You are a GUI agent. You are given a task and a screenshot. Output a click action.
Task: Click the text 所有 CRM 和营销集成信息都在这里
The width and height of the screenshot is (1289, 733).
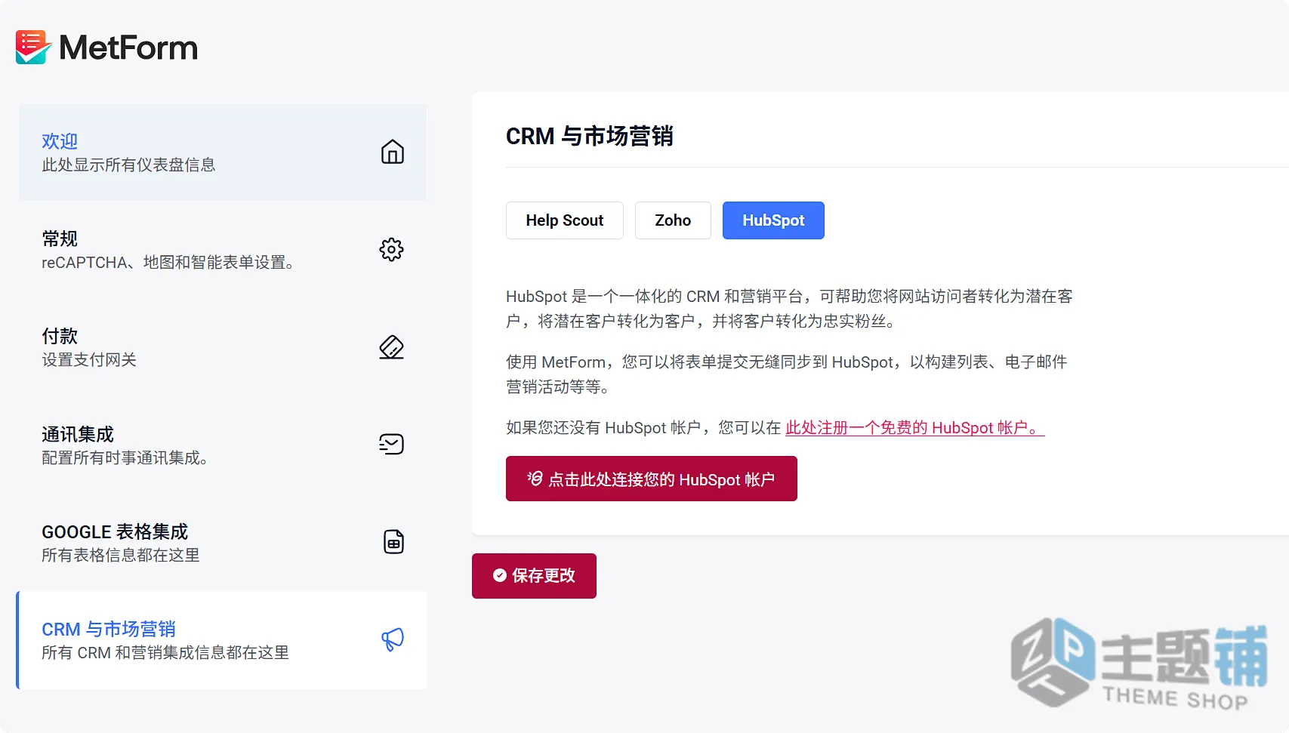click(165, 652)
